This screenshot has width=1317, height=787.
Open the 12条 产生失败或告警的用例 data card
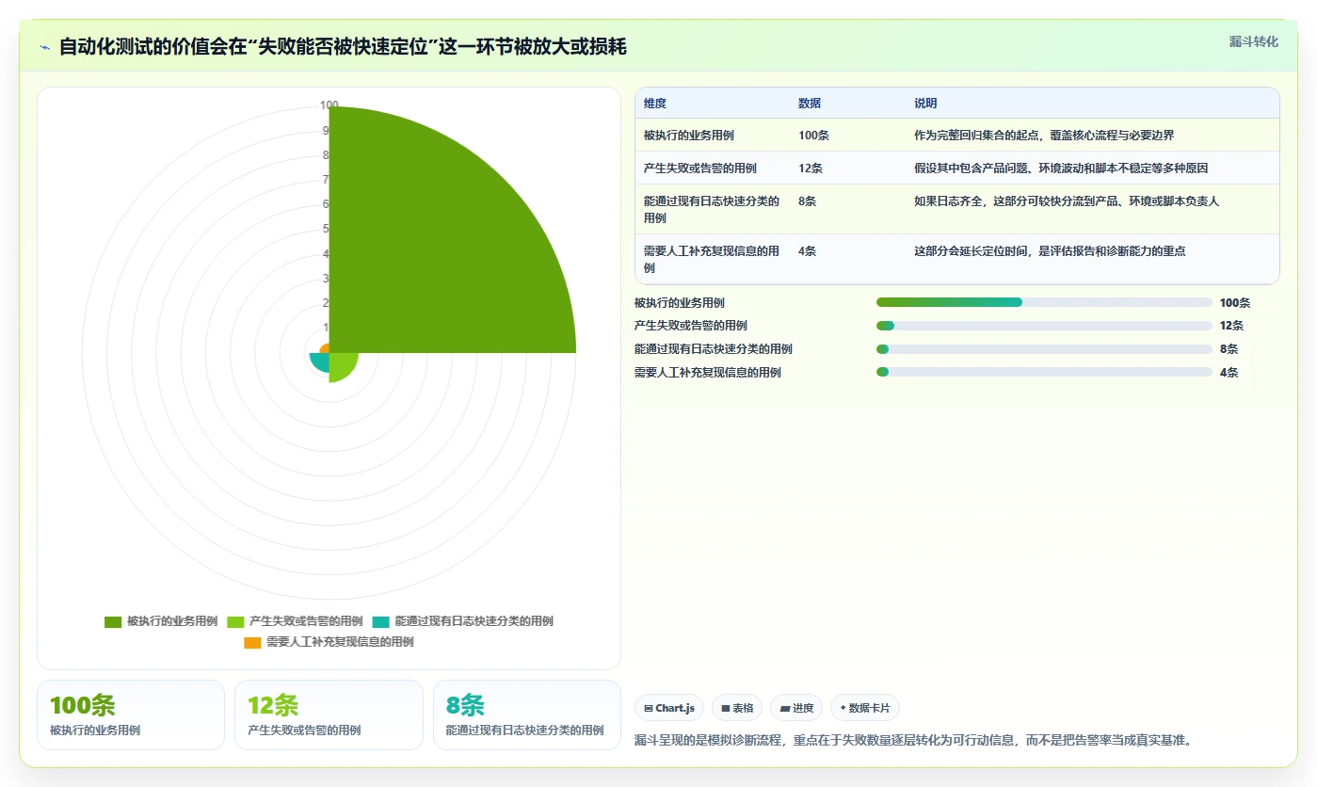click(329, 715)
